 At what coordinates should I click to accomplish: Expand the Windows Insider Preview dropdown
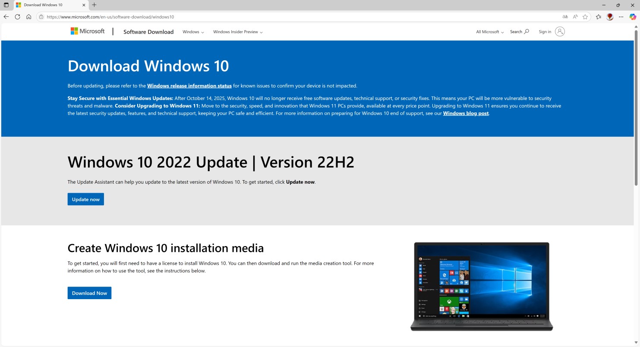coord(238,32)
